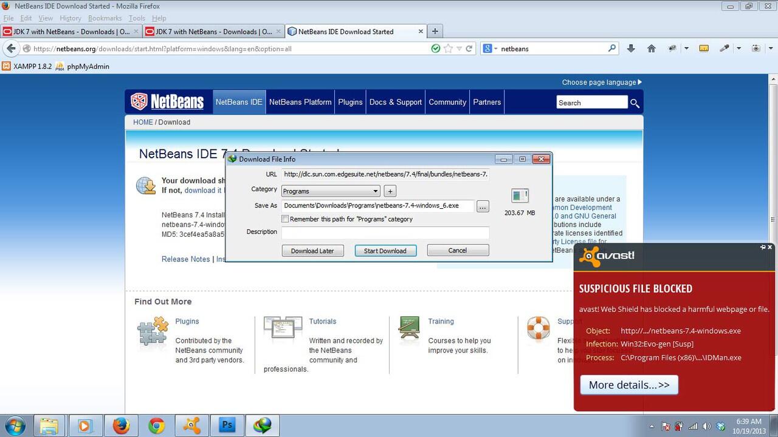778x437 pixels.
Task: Click Firefox's Home icon
Action: coord(652,49)
